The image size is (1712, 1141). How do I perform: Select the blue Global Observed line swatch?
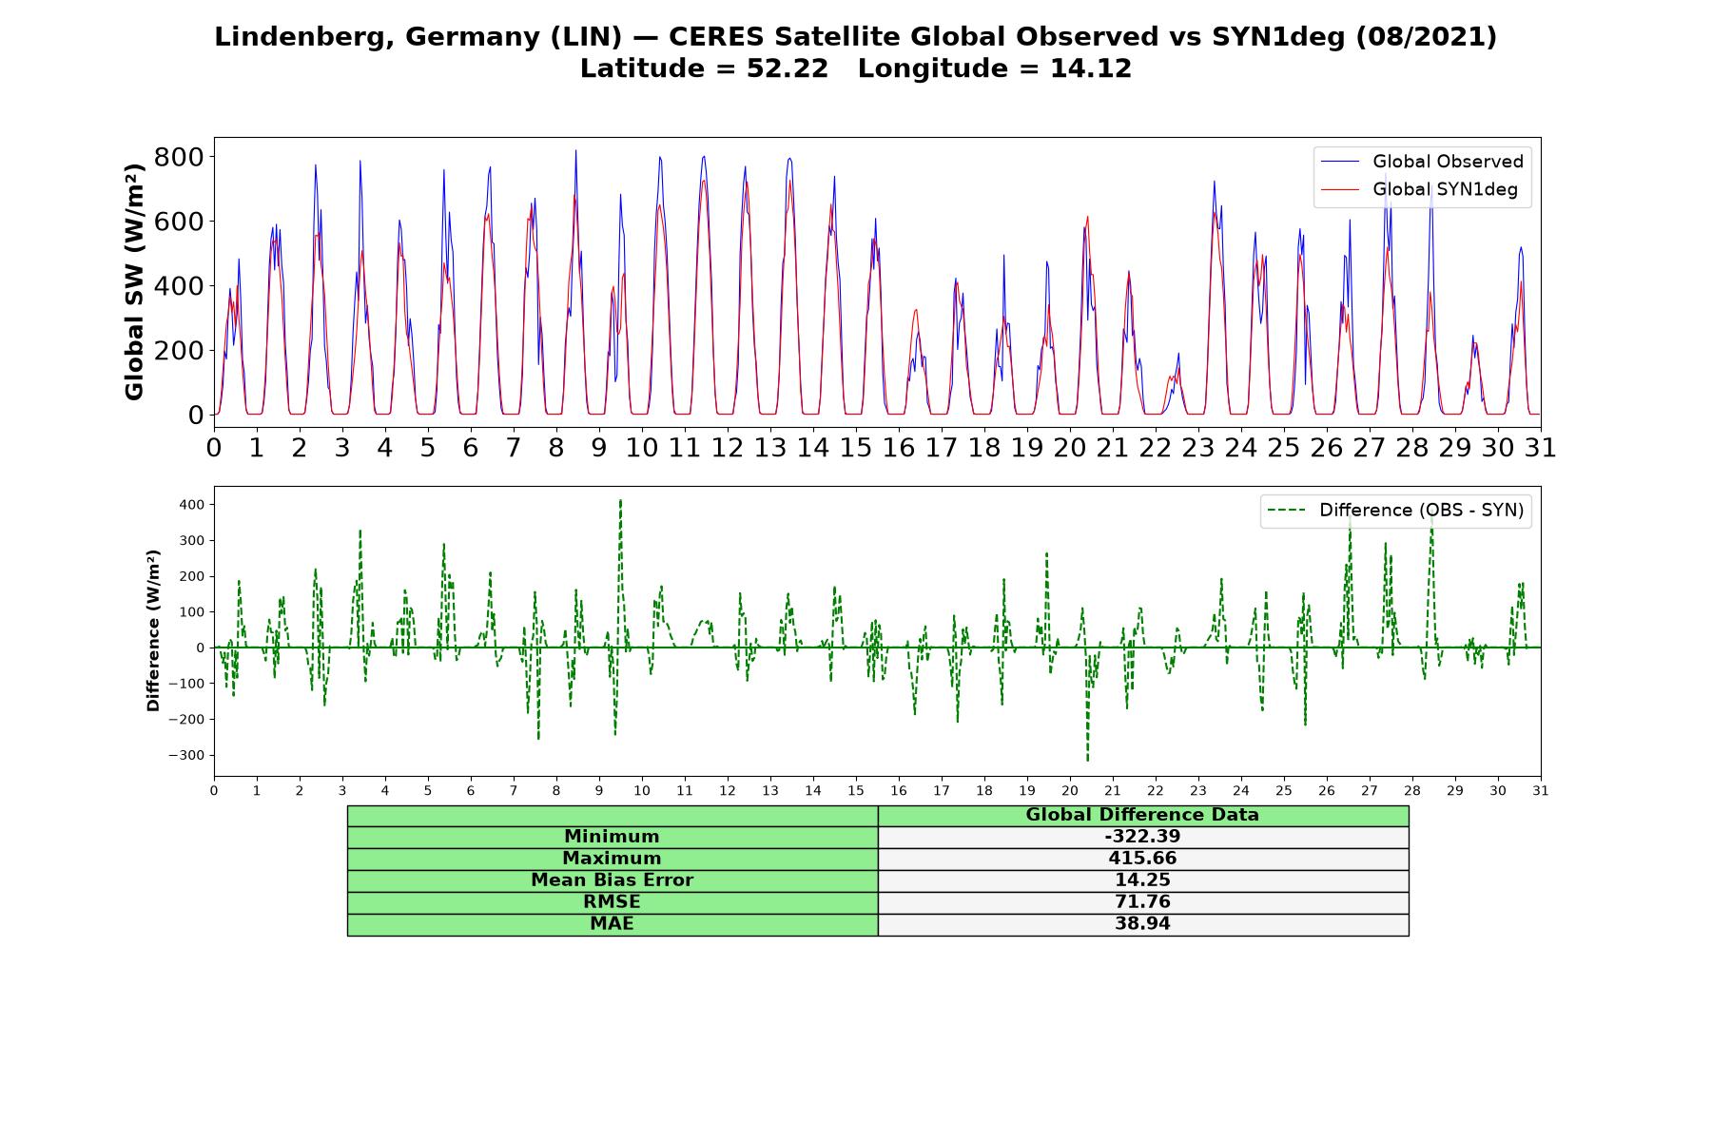coord(1340,162)
